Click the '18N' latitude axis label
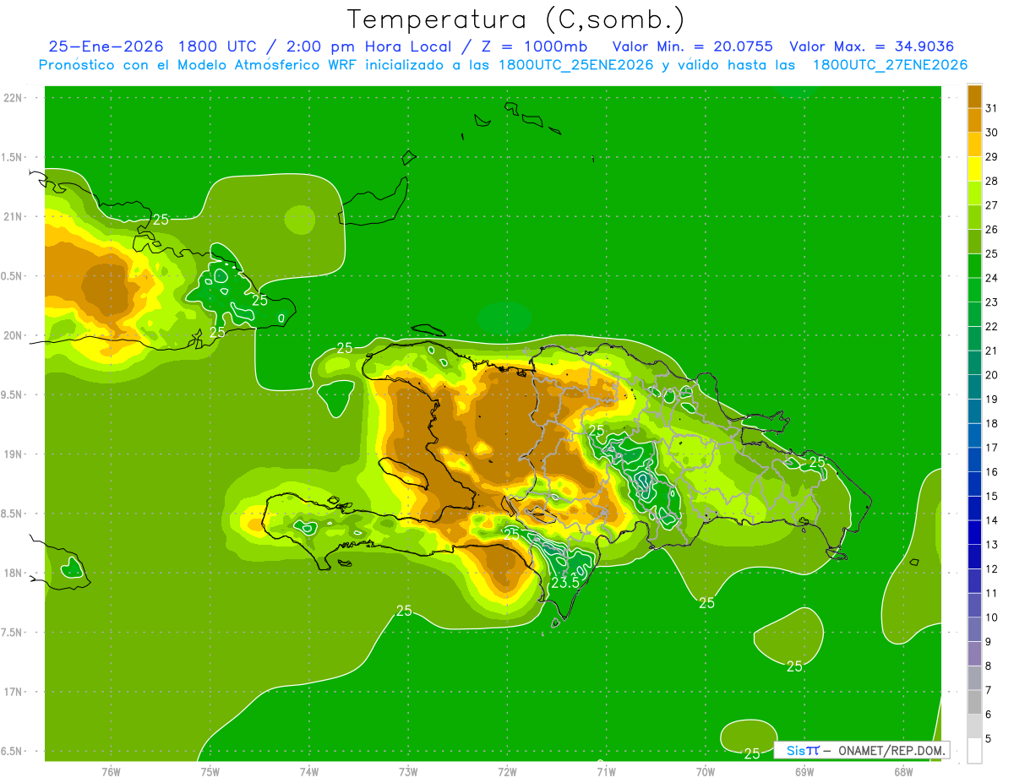Viewport: 1014px width, 783px height. coord(14,573)
